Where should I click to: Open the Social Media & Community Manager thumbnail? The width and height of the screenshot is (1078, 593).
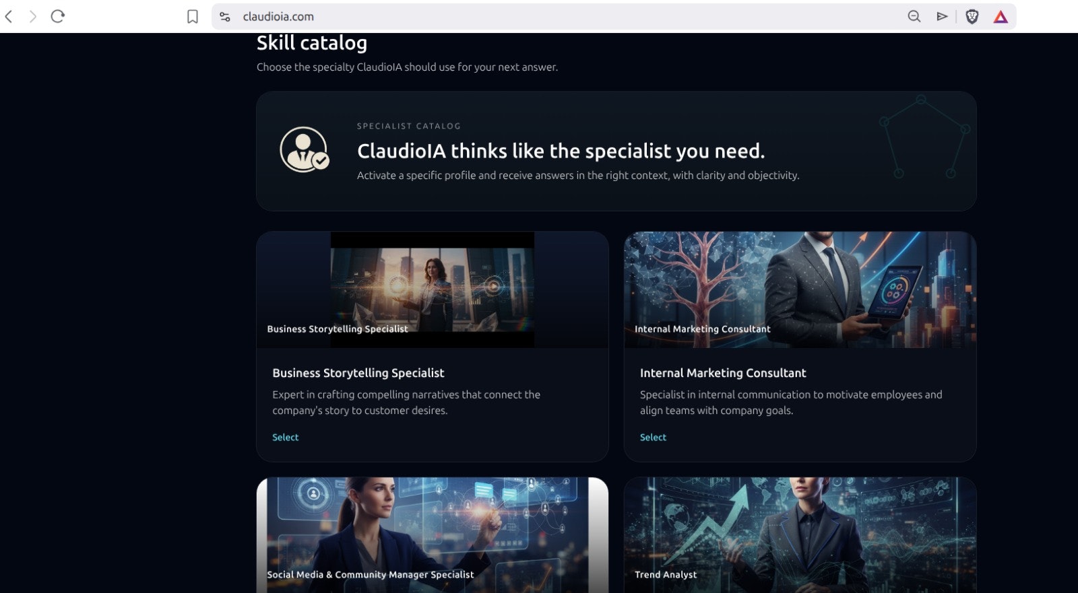coord(433,535)
